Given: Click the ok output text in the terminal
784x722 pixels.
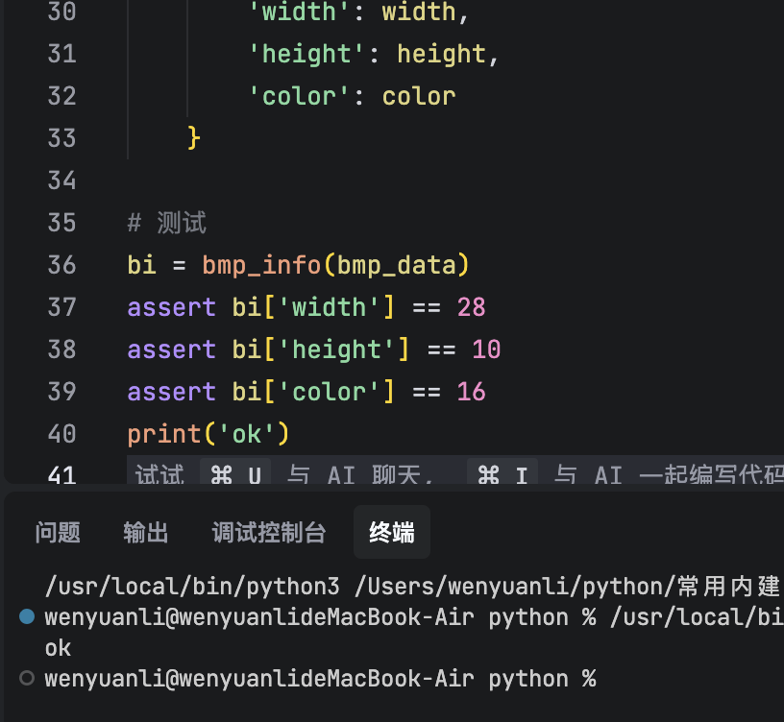Looking at the screenshot, I should (57, 647).
